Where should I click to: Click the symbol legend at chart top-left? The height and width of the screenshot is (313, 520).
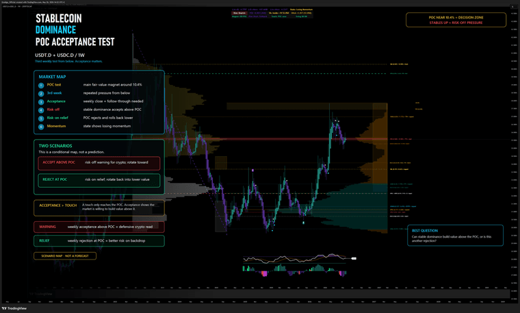[x=16, y=6]
